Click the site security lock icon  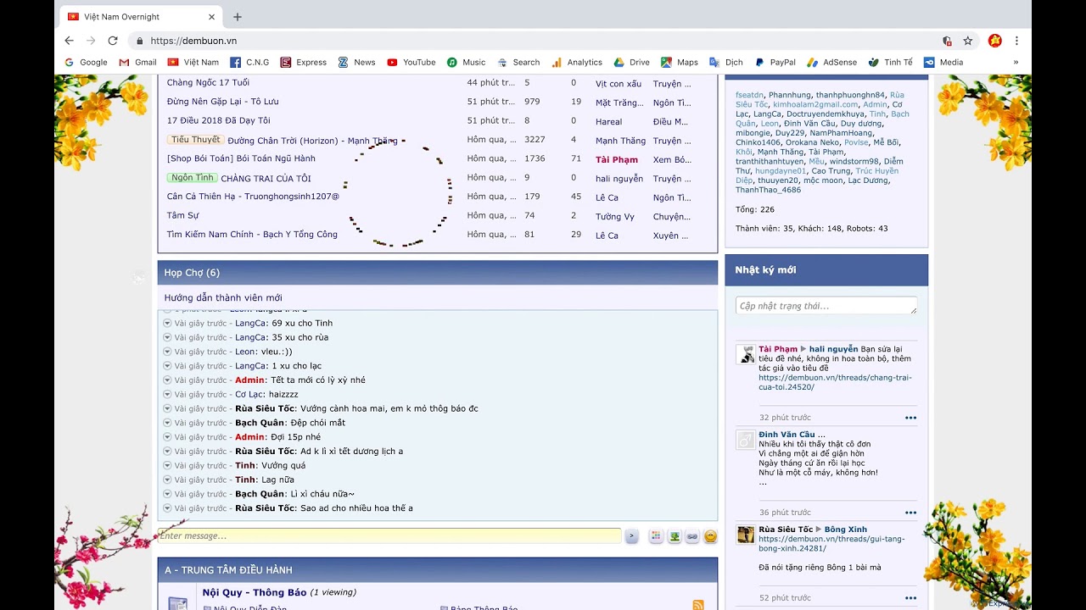click(x=139, y=41)
